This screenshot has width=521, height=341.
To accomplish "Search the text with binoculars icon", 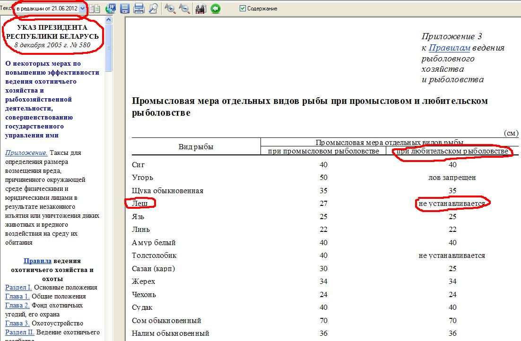I will [200, 9].
